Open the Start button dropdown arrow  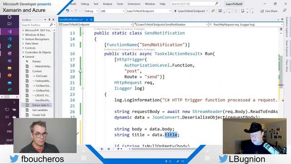207,11
